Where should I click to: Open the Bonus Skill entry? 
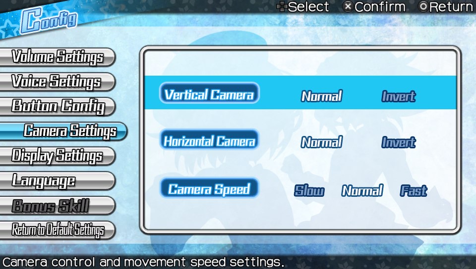click(x=58, y=205)
